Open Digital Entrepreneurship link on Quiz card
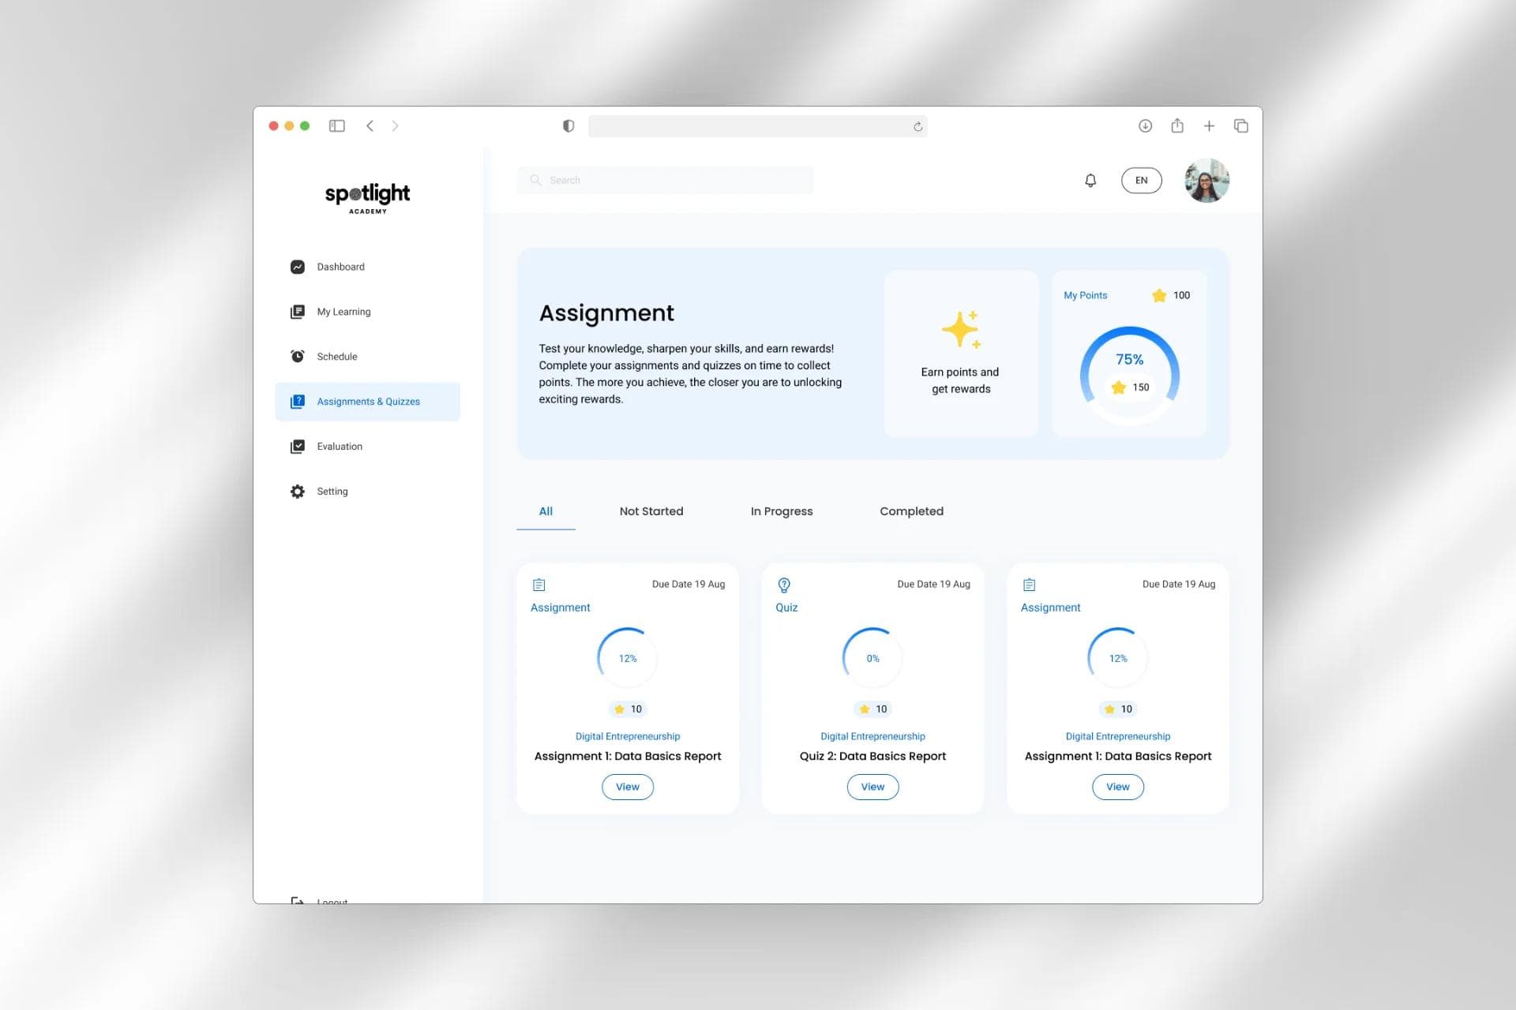The image size is (1516, 1010). pos(872,736)
